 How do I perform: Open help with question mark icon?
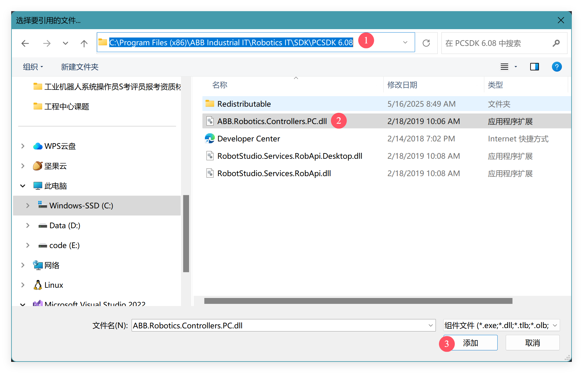point(557,67)
